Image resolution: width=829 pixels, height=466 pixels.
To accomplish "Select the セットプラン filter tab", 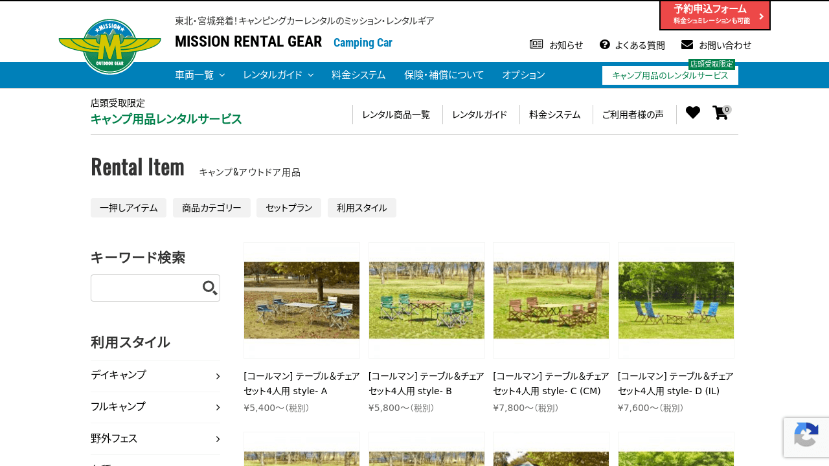I will 289,208.
